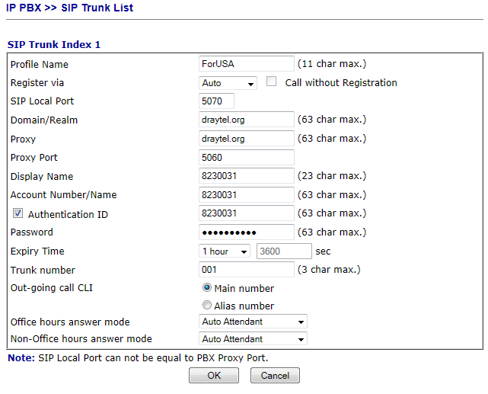Viewport: 488px width, 394px height.
Task: Enable Call without Registration checkbox
Action: coord(272,82)
